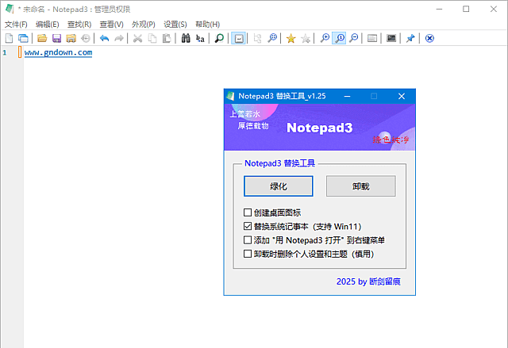This screenshot has height=348, width=508.
Task: Maximize the main Notepad3 window
Action: [x=466, y=9]
